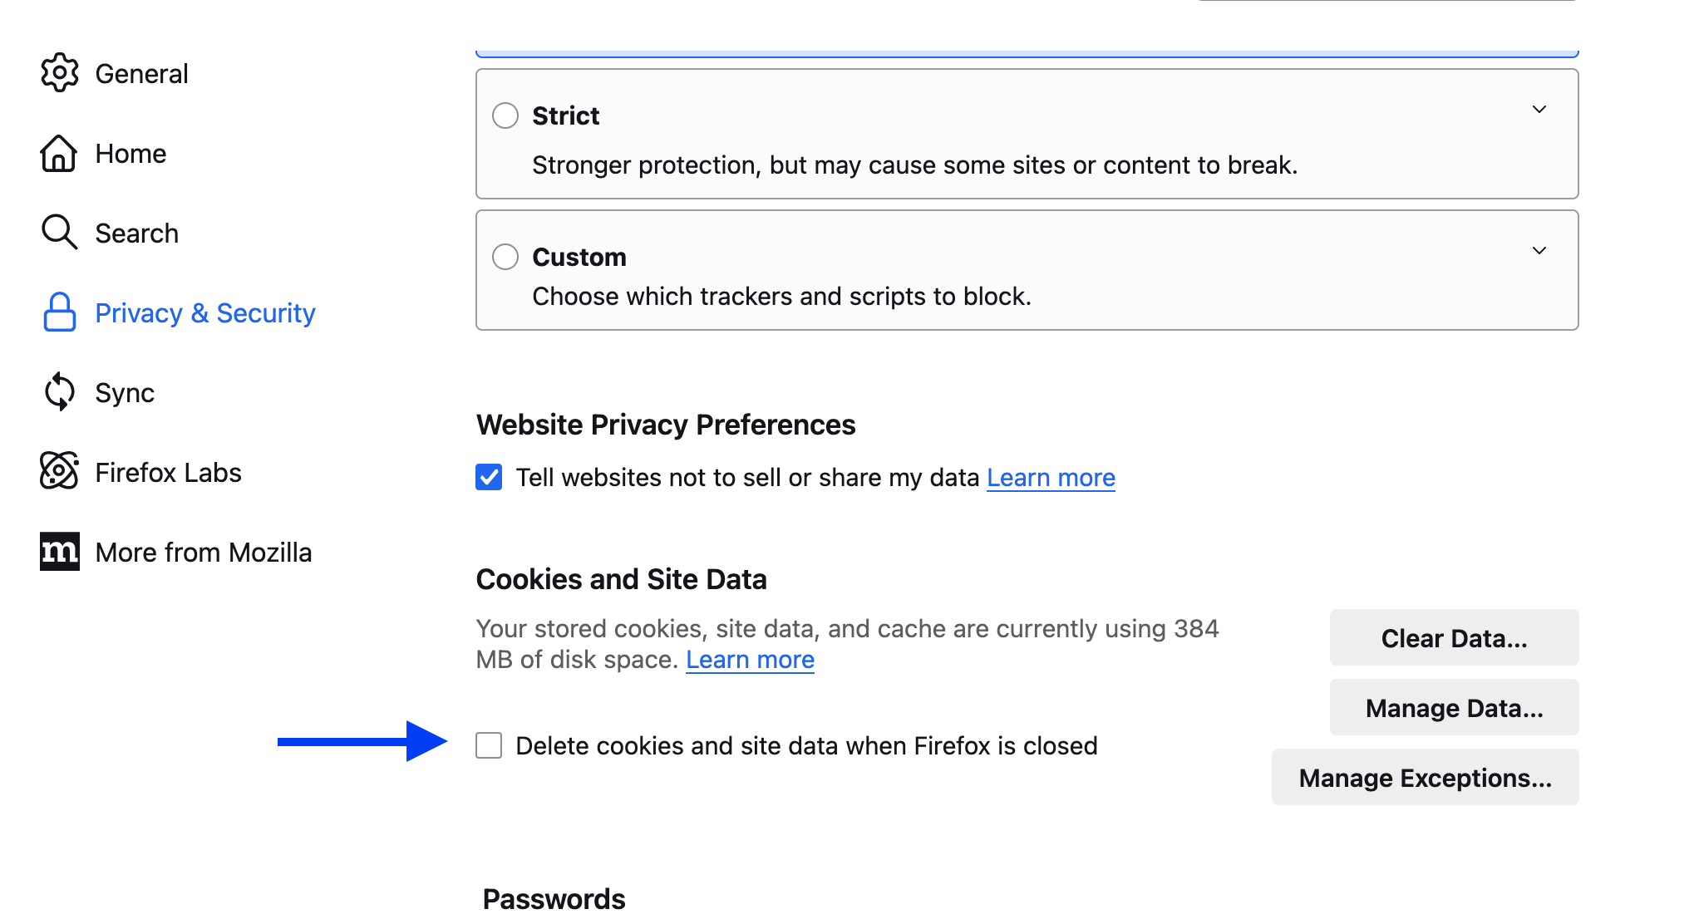Image resolution: width=1694 pixels, height=919 pixels.
Task: Select the Strict protection radio button
Action: 505,115
